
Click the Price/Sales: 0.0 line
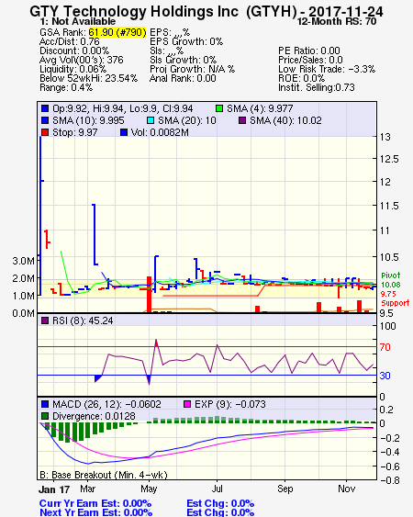point(310,60)
